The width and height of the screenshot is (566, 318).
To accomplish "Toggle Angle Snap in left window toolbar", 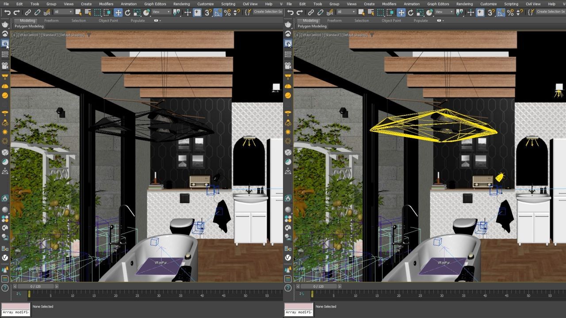I will (218, 13).
